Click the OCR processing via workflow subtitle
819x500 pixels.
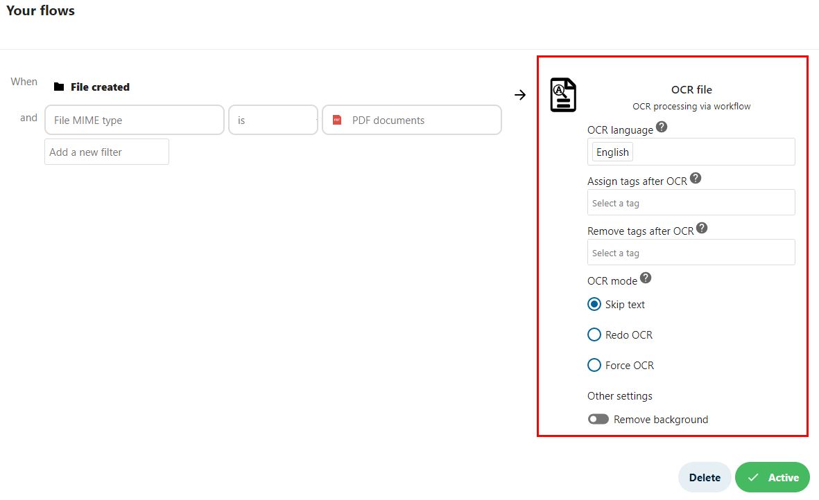[691, 107]
